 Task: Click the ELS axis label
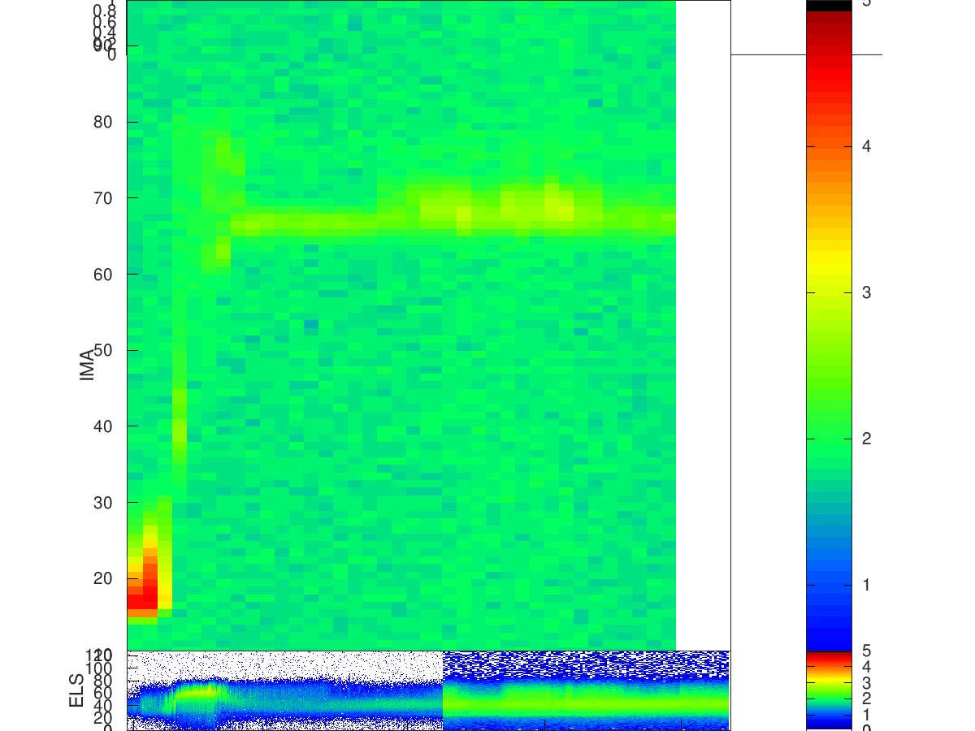tap(77, 690)
